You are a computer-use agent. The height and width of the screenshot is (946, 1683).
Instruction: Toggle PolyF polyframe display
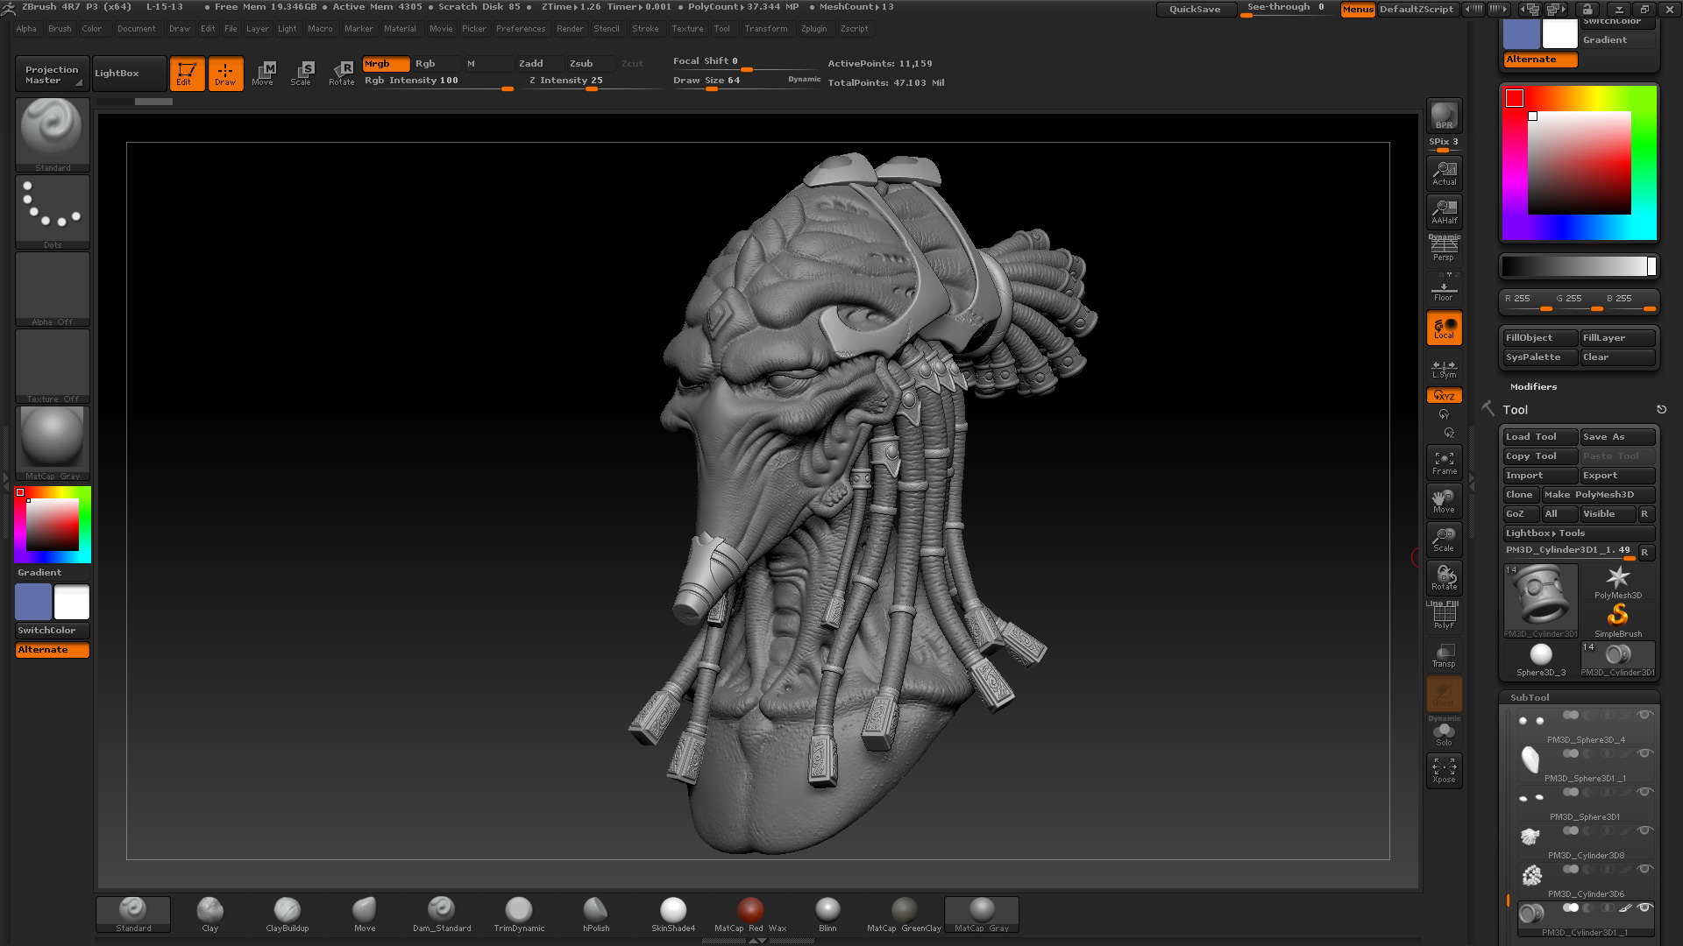point(1444,616)
